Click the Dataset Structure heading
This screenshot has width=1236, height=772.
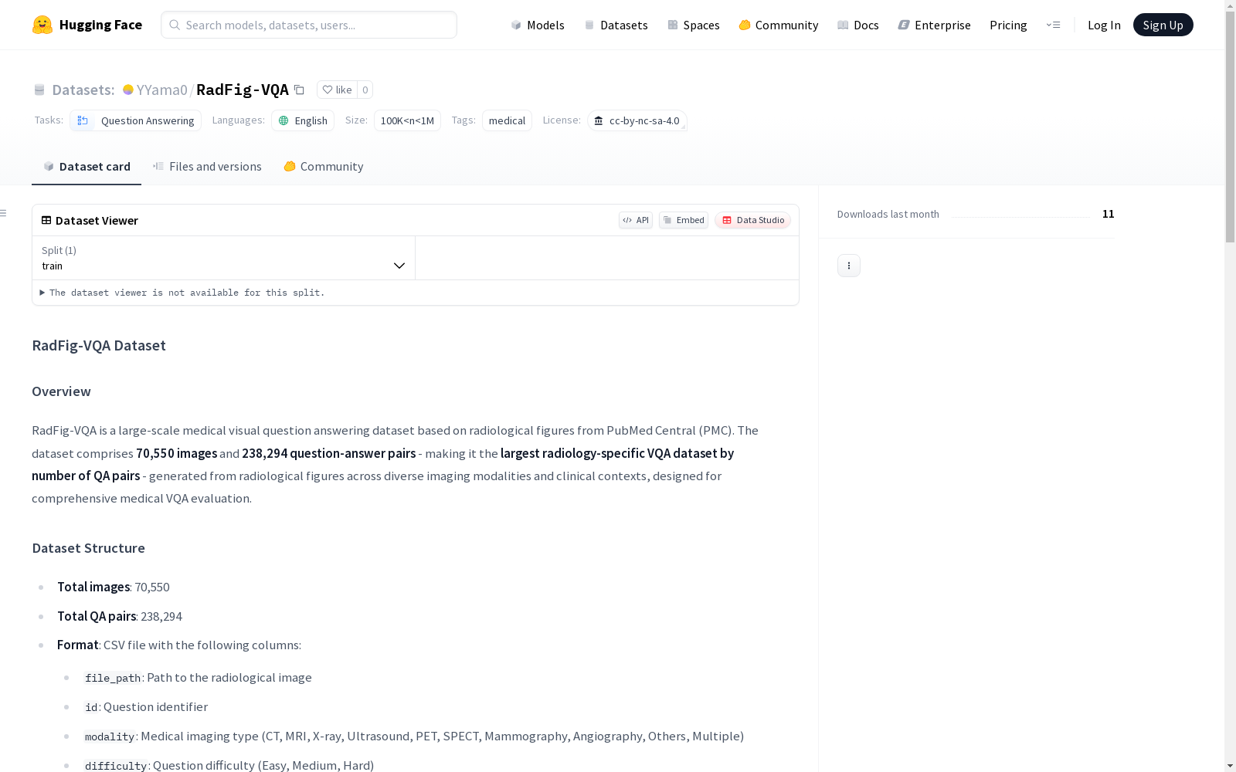(88, 548)
